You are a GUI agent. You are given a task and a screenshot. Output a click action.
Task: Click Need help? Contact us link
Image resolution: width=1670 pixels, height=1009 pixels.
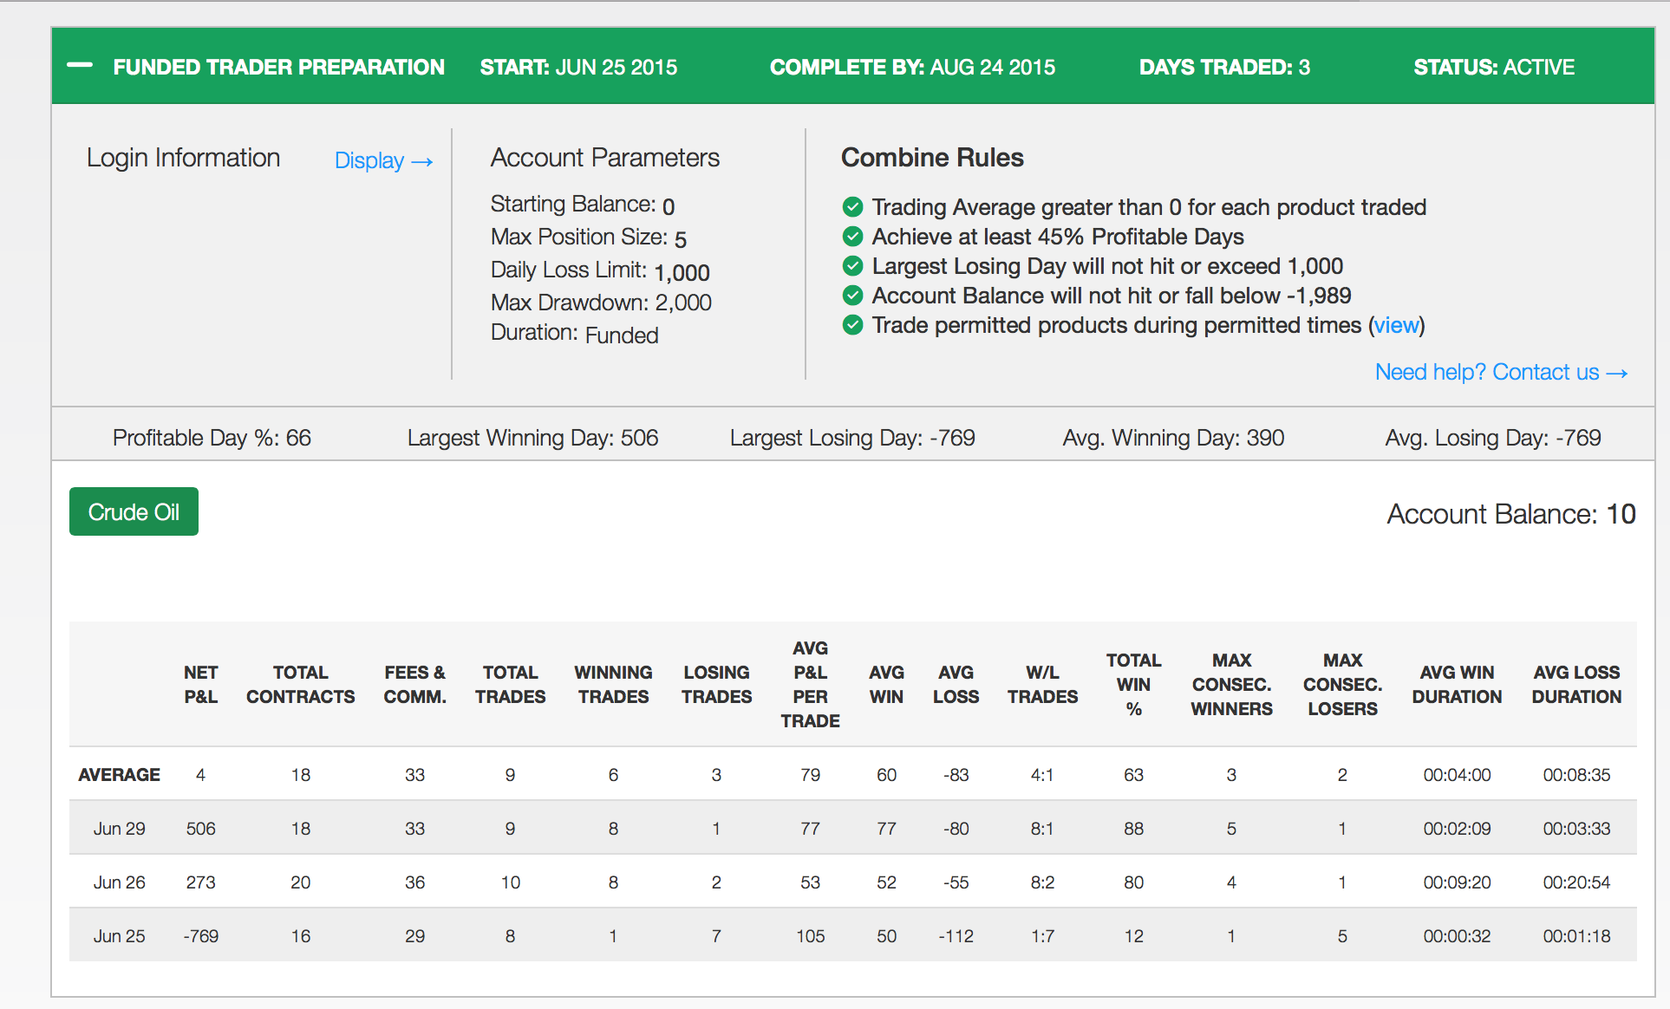[x=1501, y=372]
